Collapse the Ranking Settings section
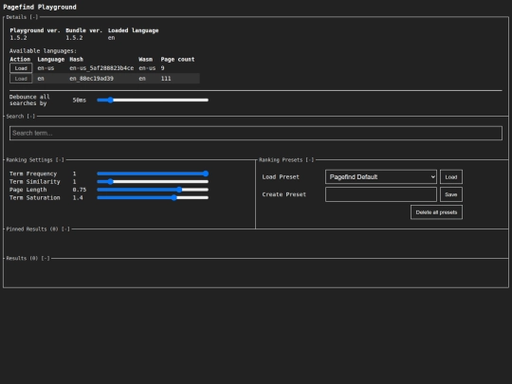The height and width of the screenshot is (384, 512). click(60, 160)
